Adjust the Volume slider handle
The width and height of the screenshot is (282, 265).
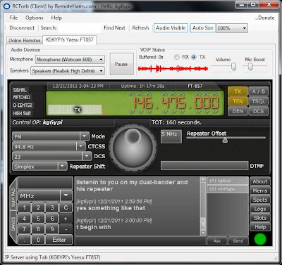point(233,67)
